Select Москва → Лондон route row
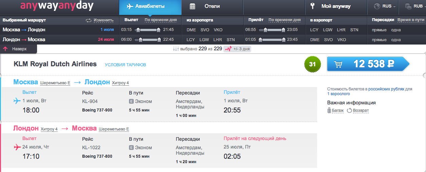 pyautogui.click(x=59, y=30)
